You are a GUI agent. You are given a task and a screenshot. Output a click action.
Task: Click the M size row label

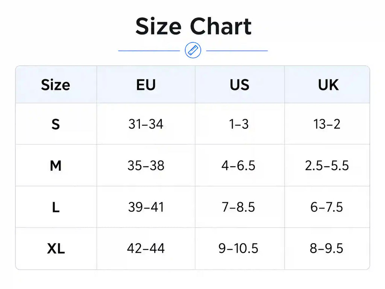click(56, 166)
